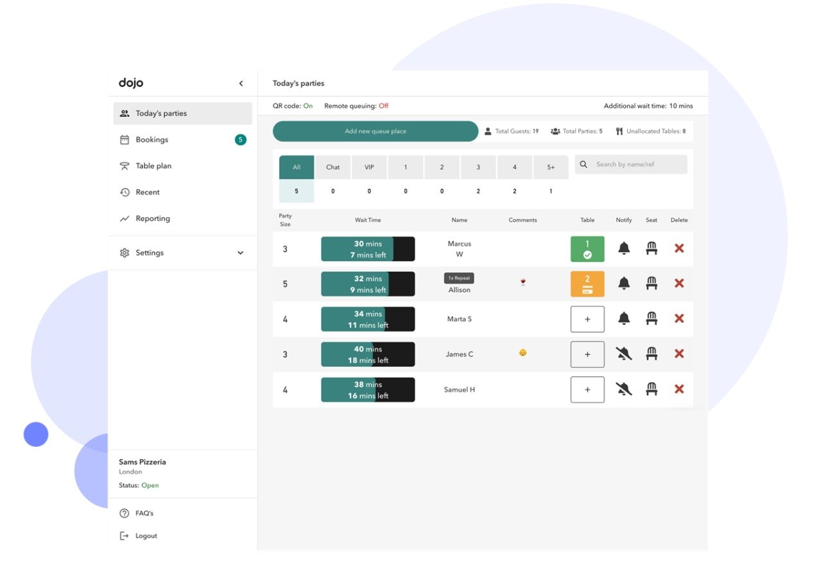Click Add new queue place button

coord(375,131)
